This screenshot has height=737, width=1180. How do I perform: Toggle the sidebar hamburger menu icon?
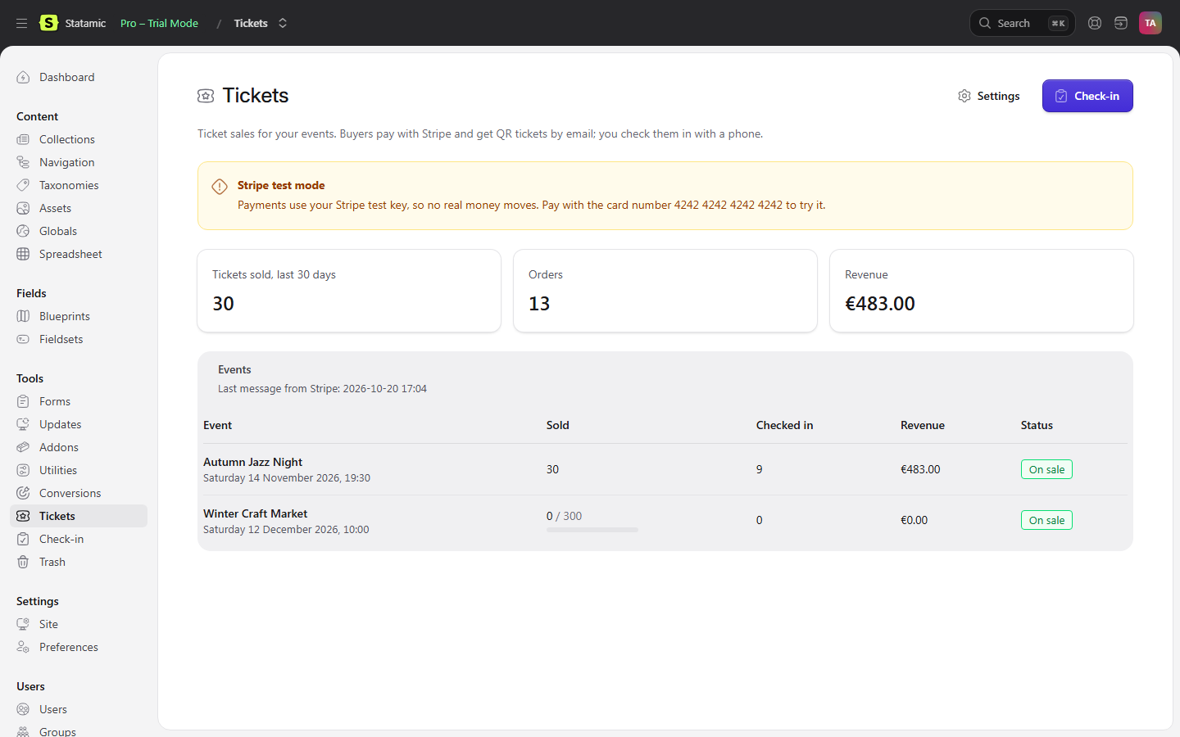point(22,23)
